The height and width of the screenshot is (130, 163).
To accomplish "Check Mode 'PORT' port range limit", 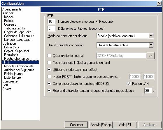I will (49, 77).
